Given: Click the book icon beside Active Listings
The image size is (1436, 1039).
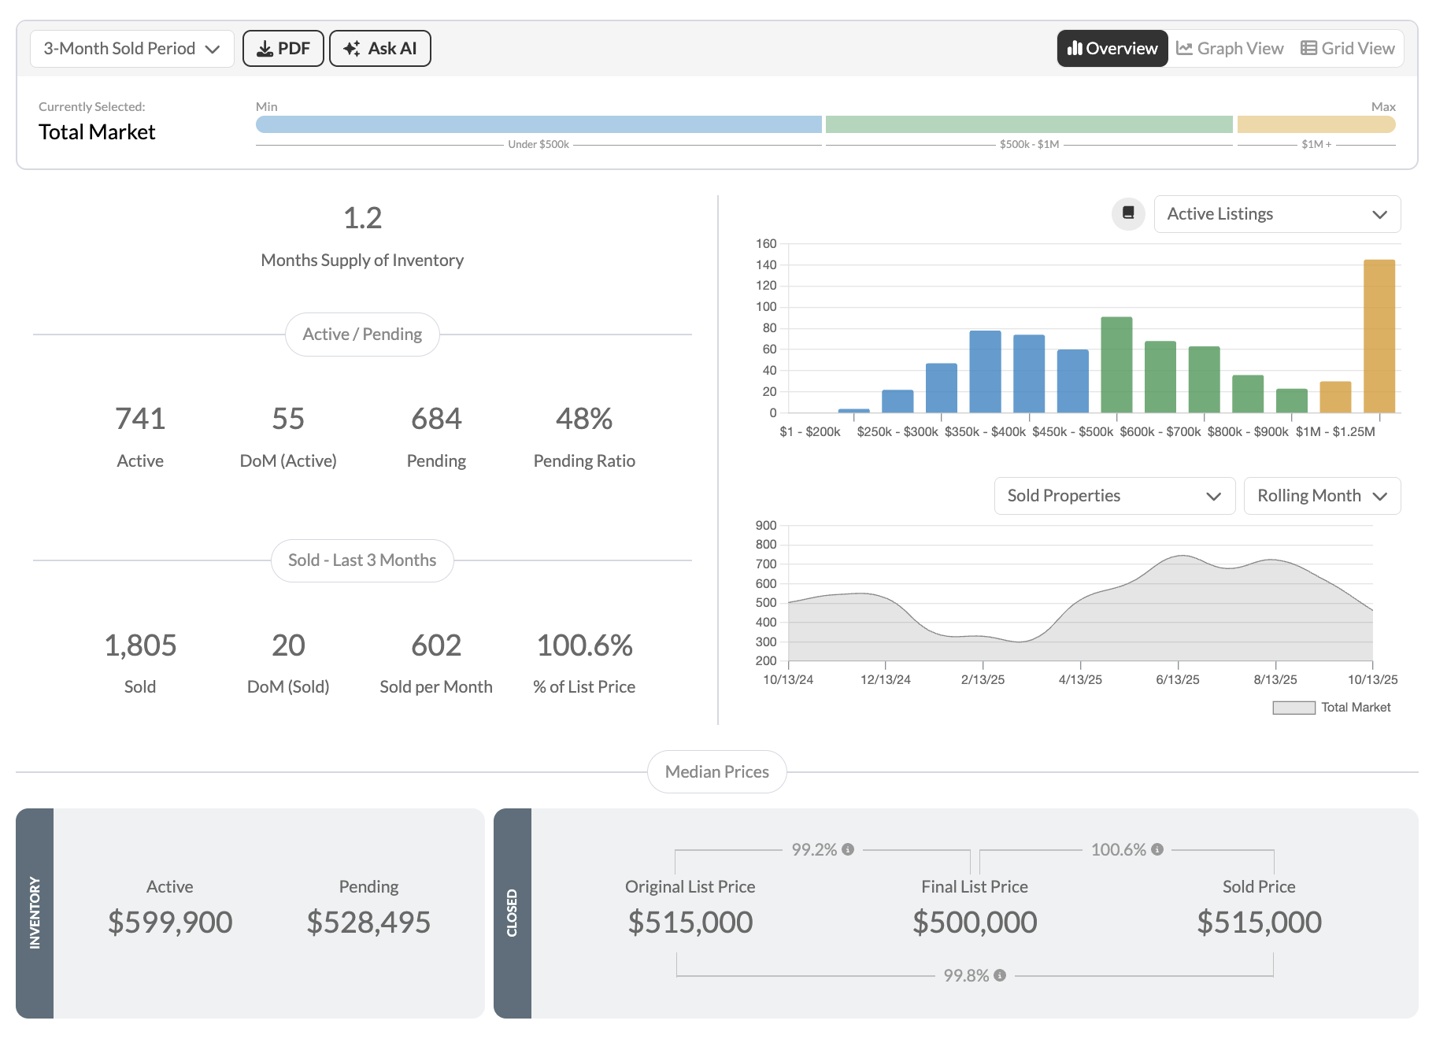Looking at the screenshot, I should 1128,213.
